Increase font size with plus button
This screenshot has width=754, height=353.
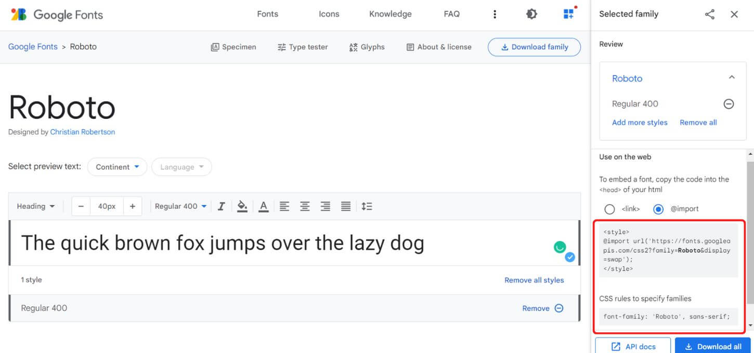[x=133, y=206]
